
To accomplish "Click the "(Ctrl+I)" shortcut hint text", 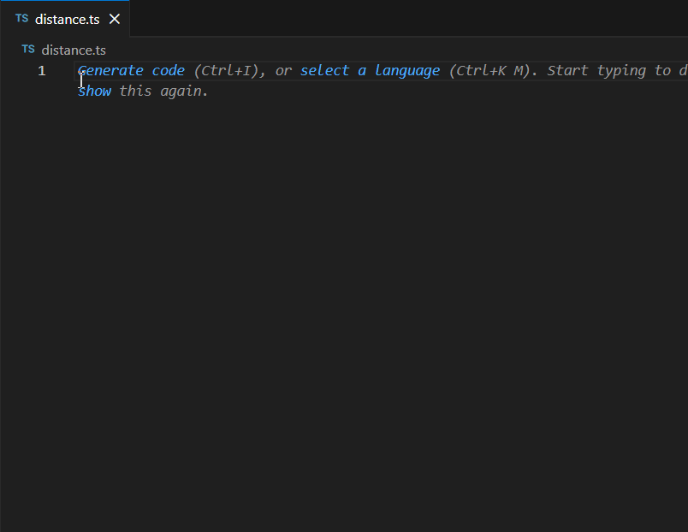I will coord(227,70).
